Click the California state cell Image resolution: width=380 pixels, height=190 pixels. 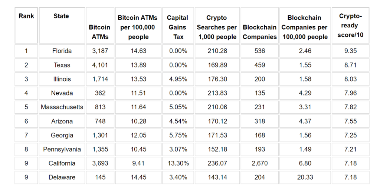(62, 163)
